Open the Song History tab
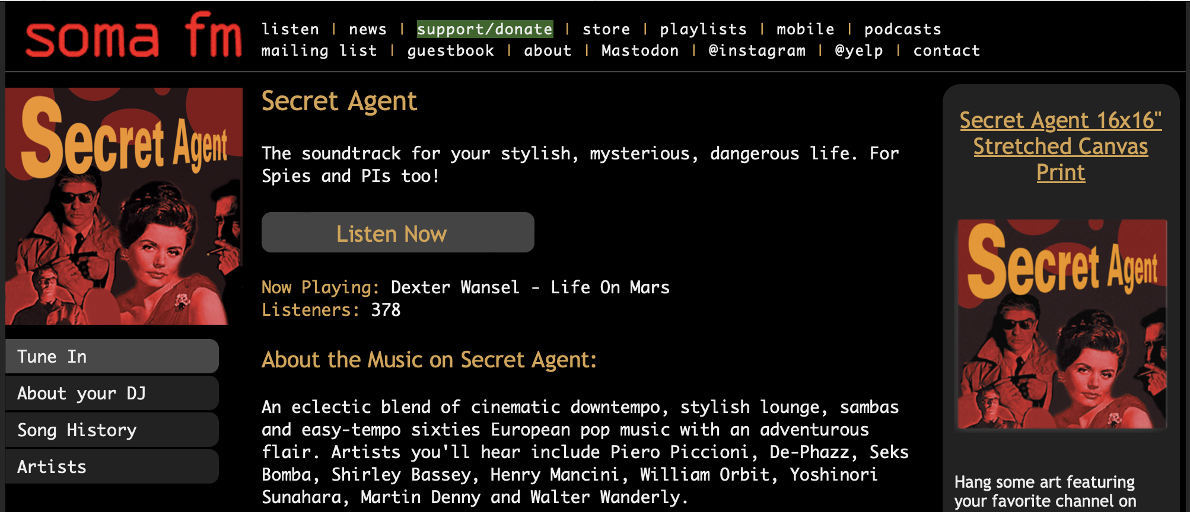Viewport: 1190px width, 512px height. pos(112,430)
